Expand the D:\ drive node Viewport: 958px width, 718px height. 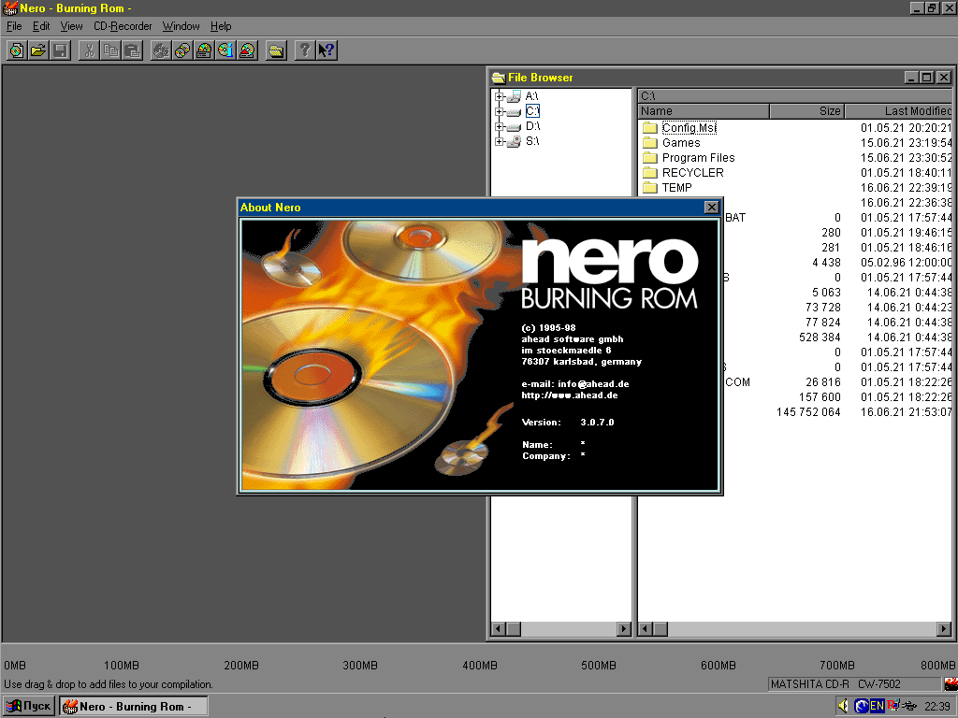[500, 126]
